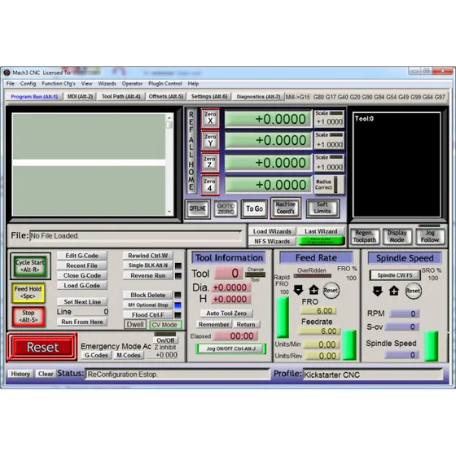
Task: Switch to Offsets (Alt-5) tab
Action: pyautogui.click(x=166, y=97)
